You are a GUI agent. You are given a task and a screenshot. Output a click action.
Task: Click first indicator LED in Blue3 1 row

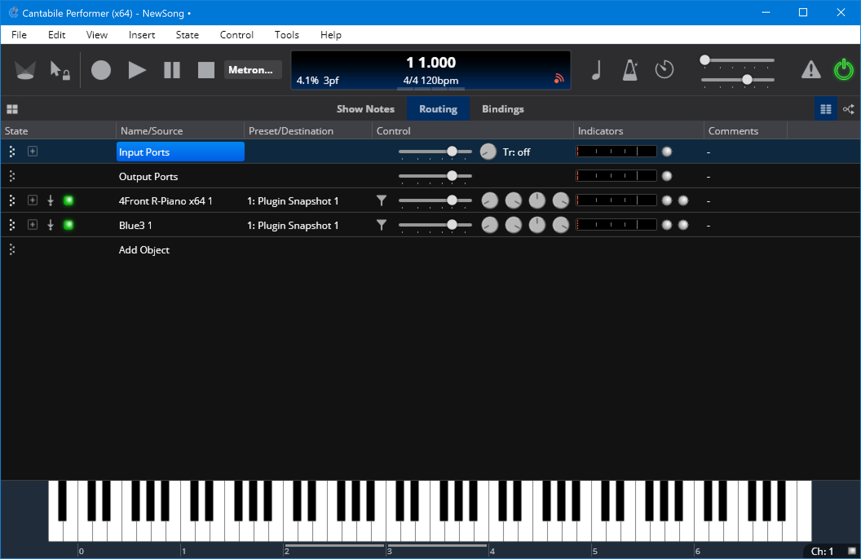667,225
